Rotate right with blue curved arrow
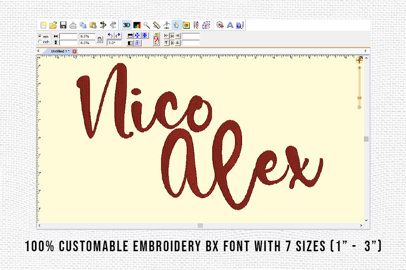406x270 pixels. (x=118, y=35)
